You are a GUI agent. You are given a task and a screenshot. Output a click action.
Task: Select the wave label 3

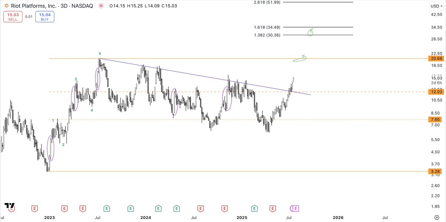(76, 79)
